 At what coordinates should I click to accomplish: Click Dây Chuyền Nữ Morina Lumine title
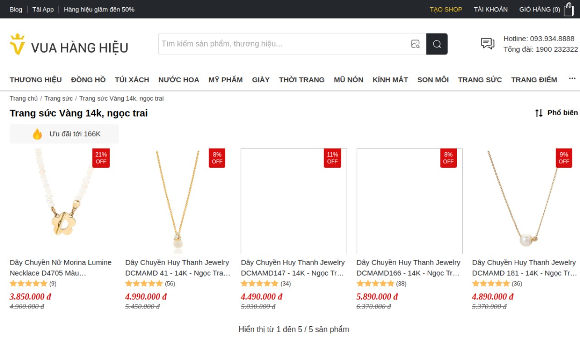point(61,267)
